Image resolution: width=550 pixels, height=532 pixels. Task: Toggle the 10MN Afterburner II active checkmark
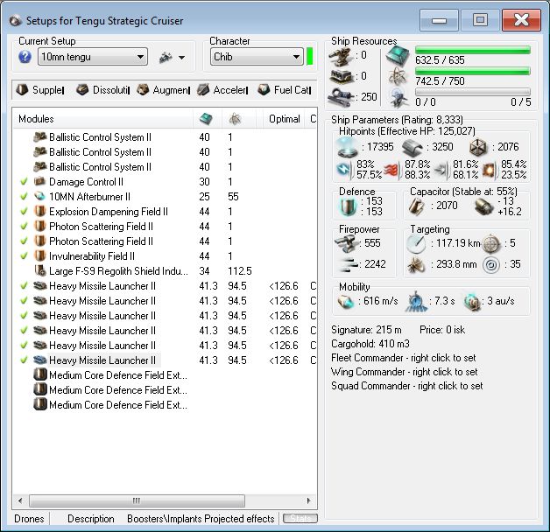click(24, 197)
